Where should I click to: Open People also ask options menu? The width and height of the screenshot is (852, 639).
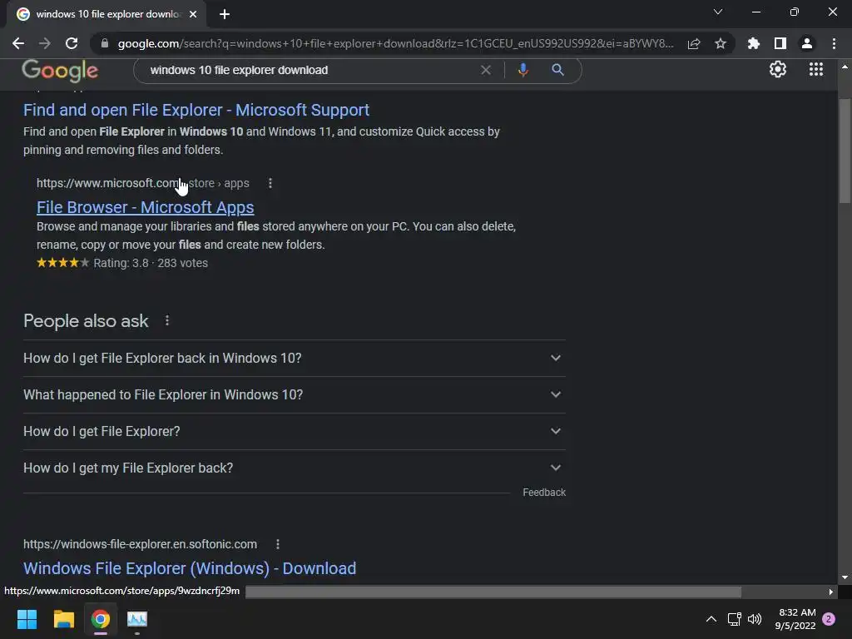tap(167, 320)
